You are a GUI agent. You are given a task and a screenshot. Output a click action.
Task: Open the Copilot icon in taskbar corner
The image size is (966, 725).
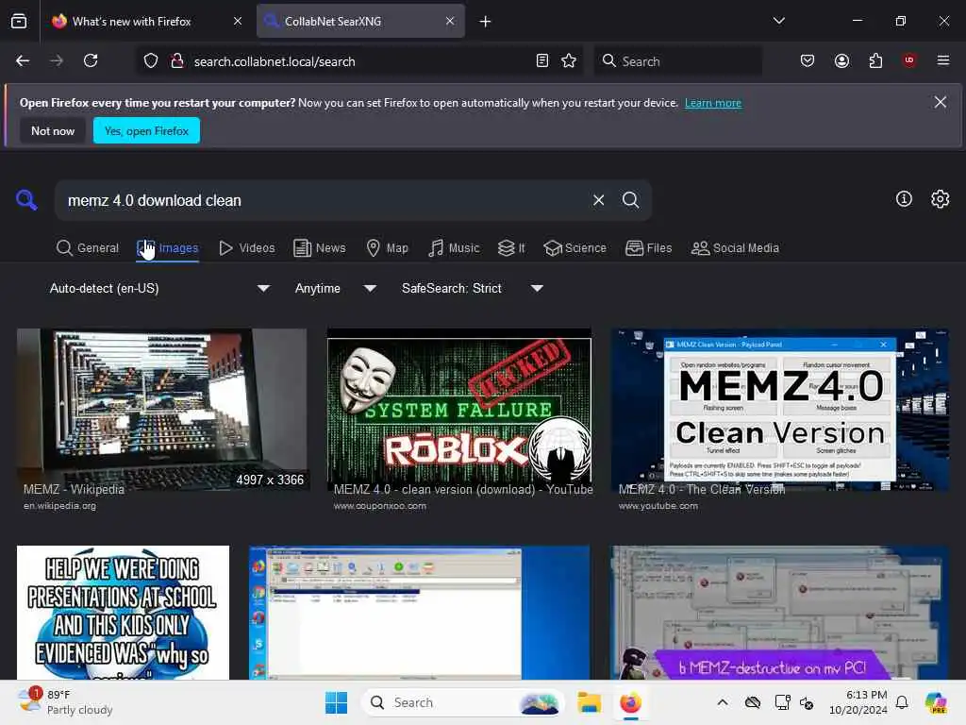coord(935,702)
